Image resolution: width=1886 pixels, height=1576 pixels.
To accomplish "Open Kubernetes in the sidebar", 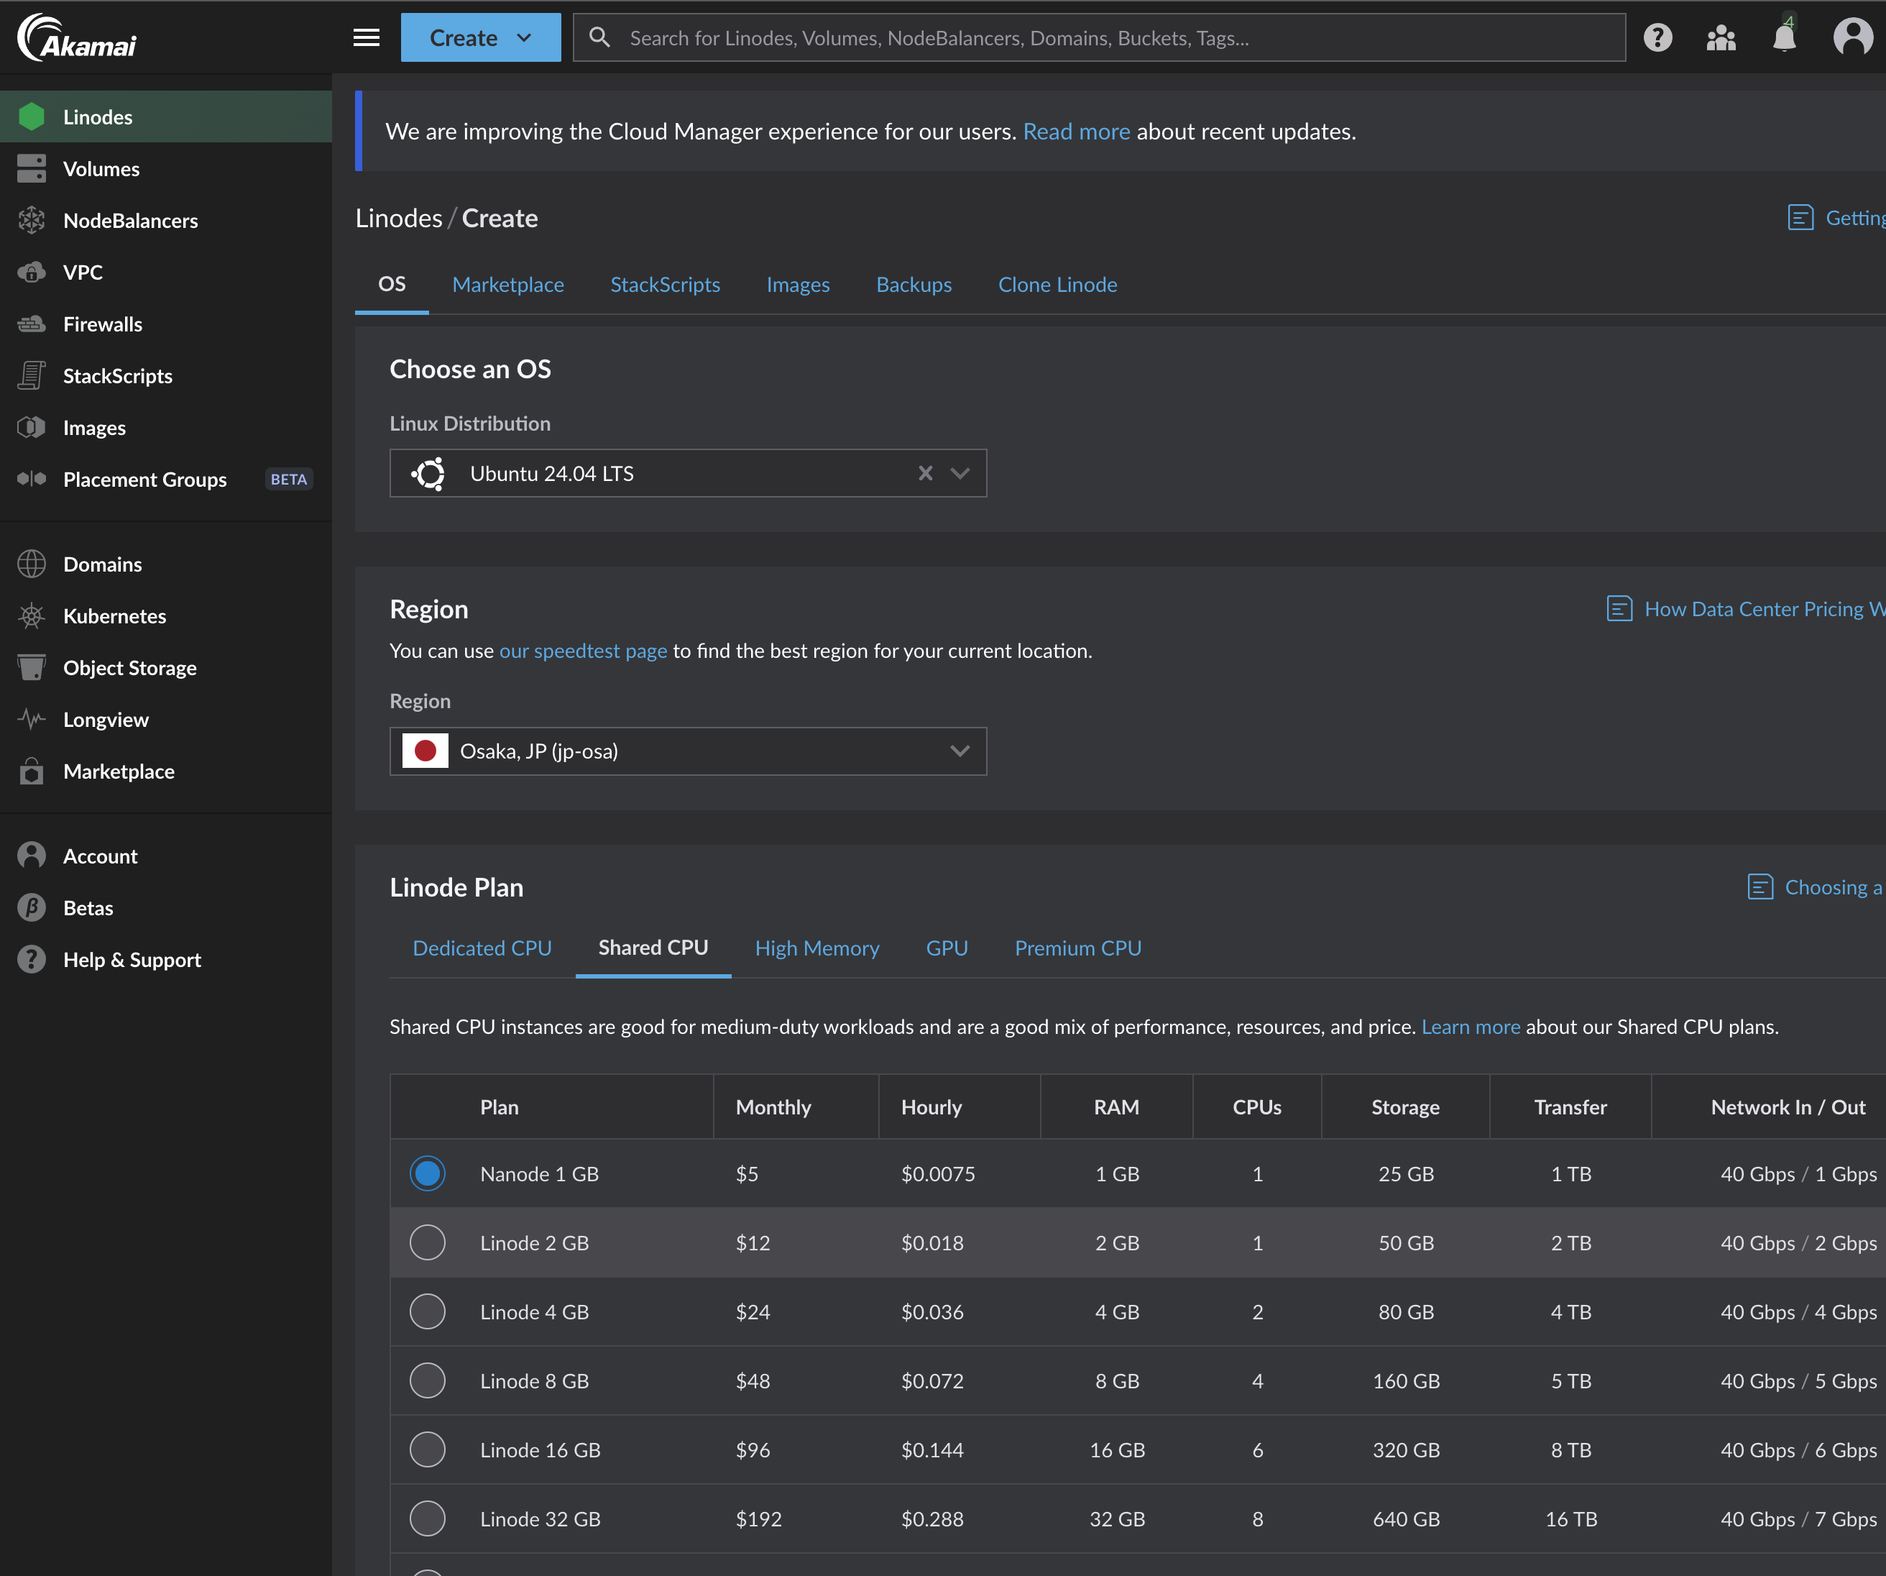I will pyautogui.click(x=114, y=615).
